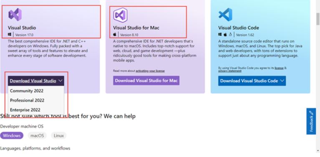
Task: Open the activating your license link
Action: coord(150,71)
